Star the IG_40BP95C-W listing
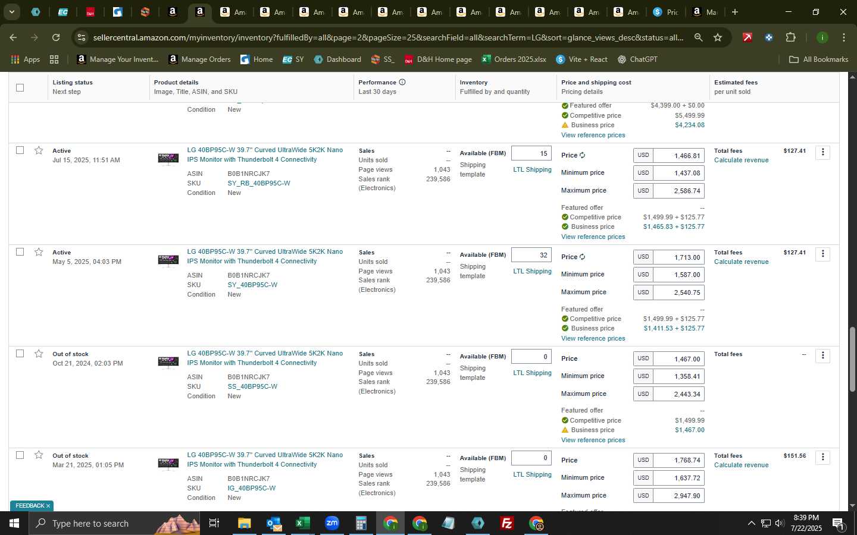857x535 pixels. pyautogui.click(x=39, y=455)
